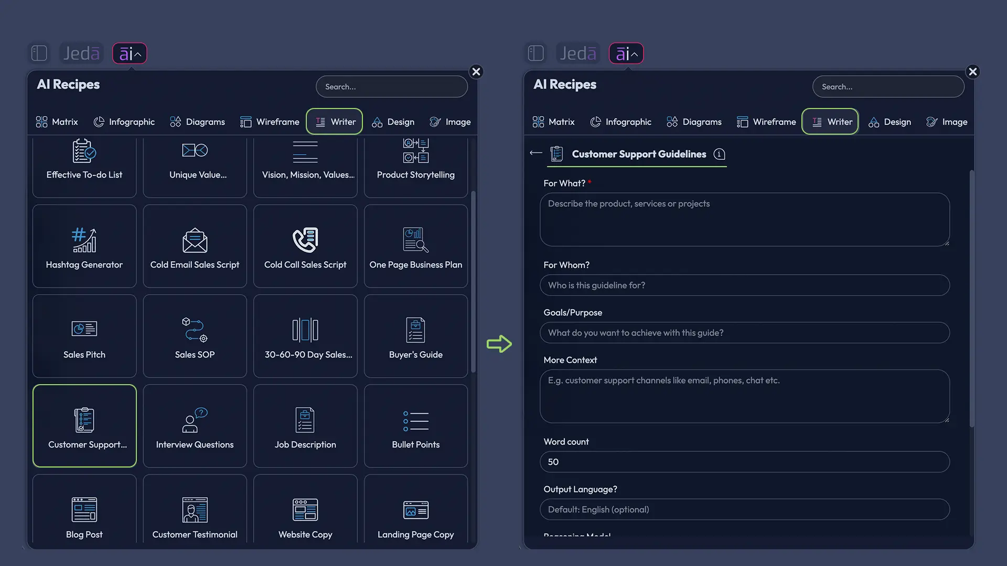
Task: Focus the For What description text area
Action: click(745, 220)
